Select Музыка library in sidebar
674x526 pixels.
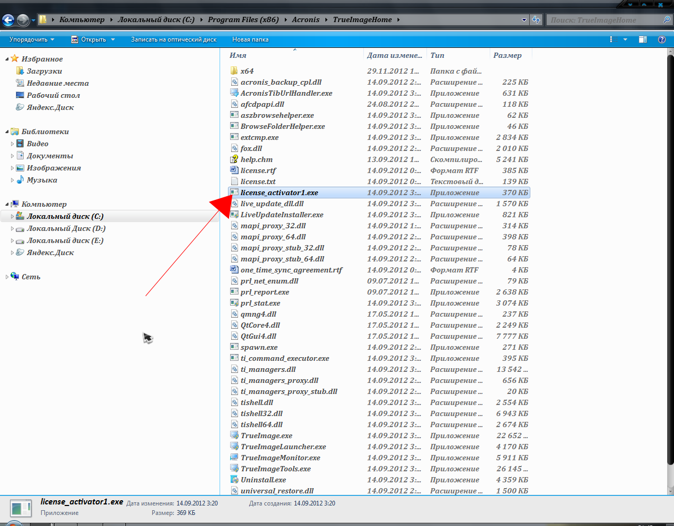(42, 180)
